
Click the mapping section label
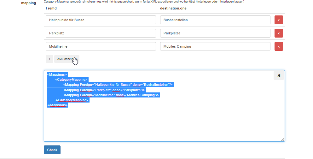29,3
